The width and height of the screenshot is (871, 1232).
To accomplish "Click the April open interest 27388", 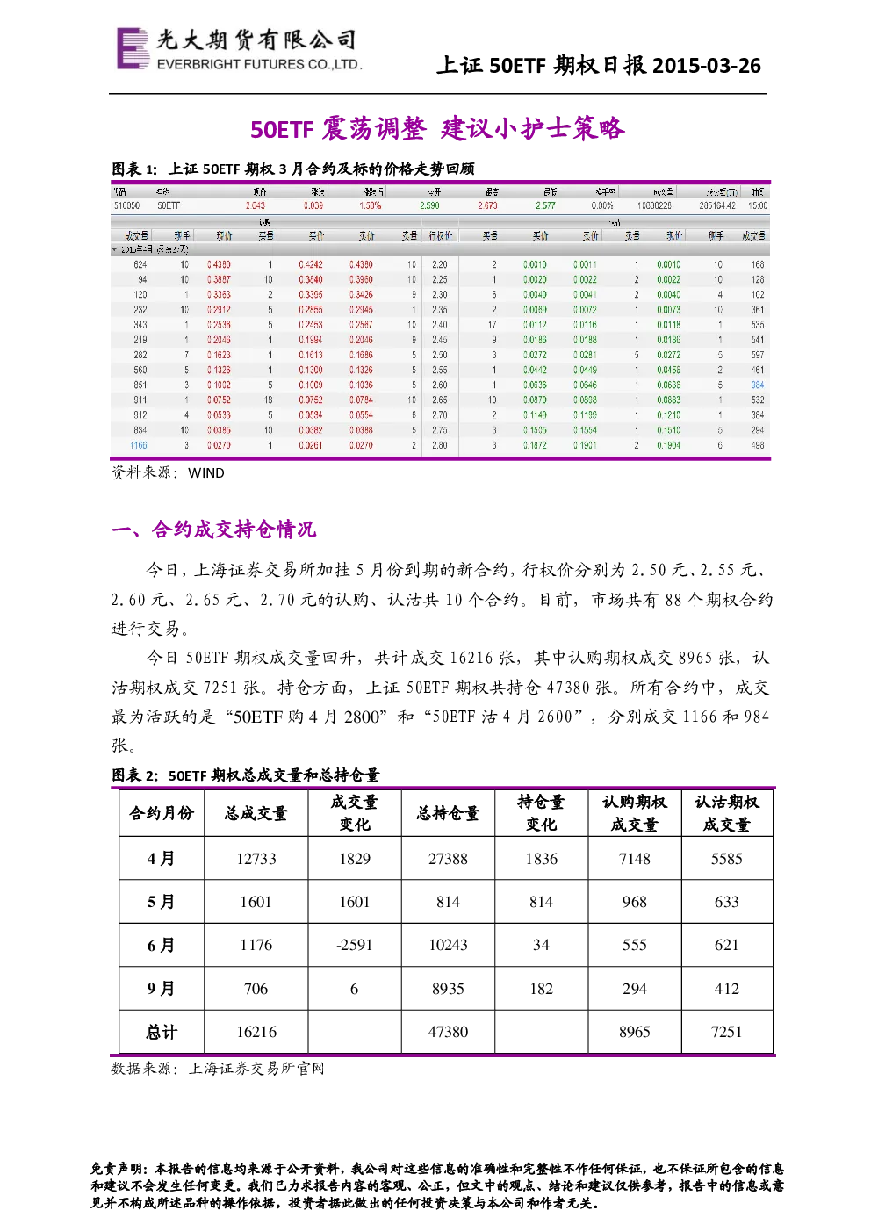I will [x=448, y=859].
